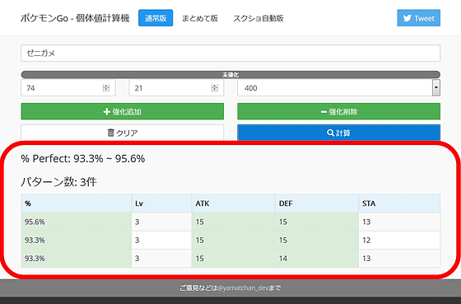Click the ポケモンGo - 個体値計算機 title link
The image size is (461, 304).
coord(75,18)
